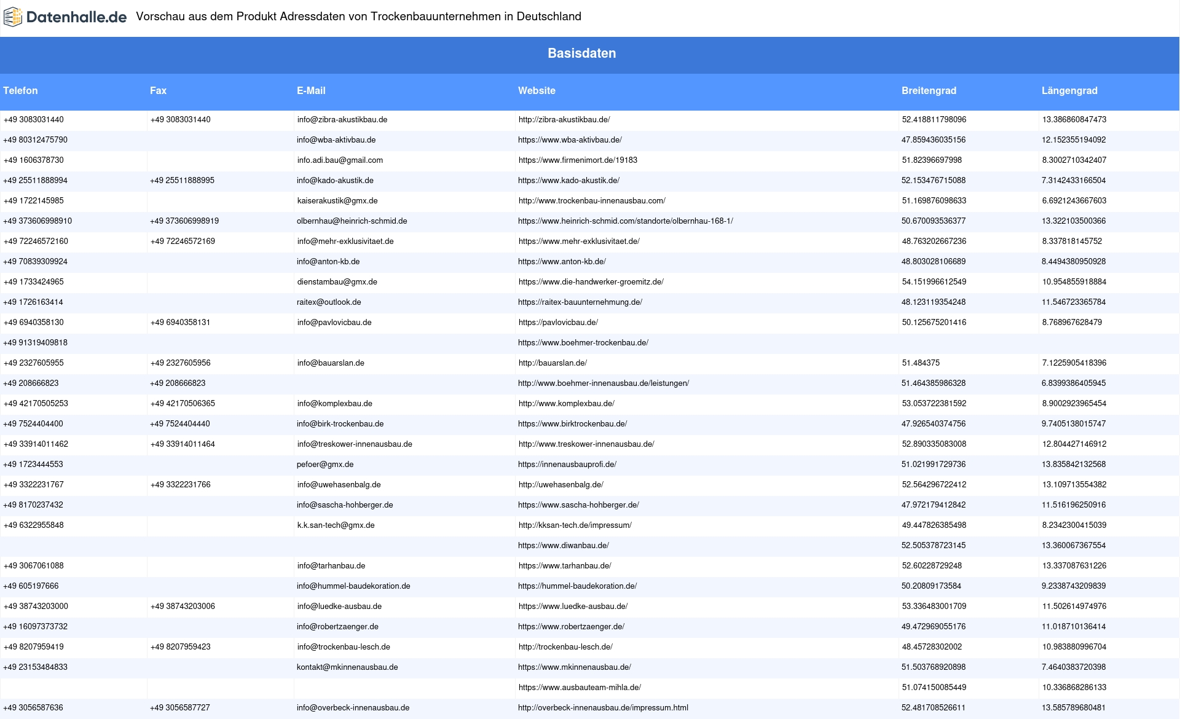Open the innenausbauprofi.de website URL
Viewport: 1180px width, 719px height.
tap(567, 465)
